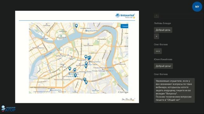Select the pin beside Витебский вокзал label
204x114 pixels.
pyautogui.click(x=75, y=75)
